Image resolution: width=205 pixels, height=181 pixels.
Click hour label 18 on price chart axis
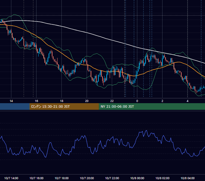pyautogui.click(x=61, y=101)
